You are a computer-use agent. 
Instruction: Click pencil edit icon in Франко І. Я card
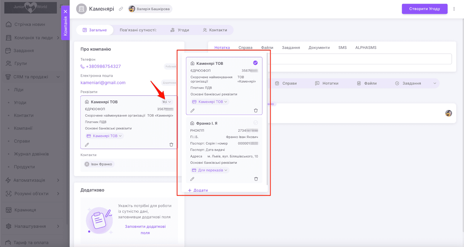192,179
